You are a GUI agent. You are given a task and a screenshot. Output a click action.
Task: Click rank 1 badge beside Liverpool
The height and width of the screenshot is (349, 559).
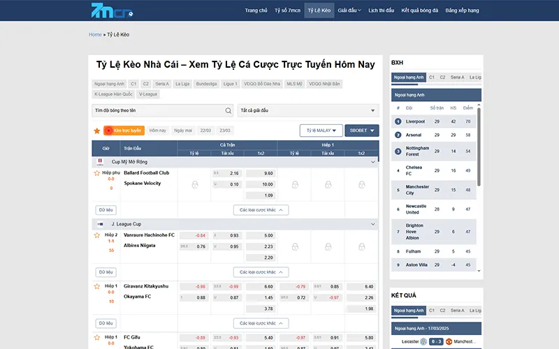pos(398,121)
